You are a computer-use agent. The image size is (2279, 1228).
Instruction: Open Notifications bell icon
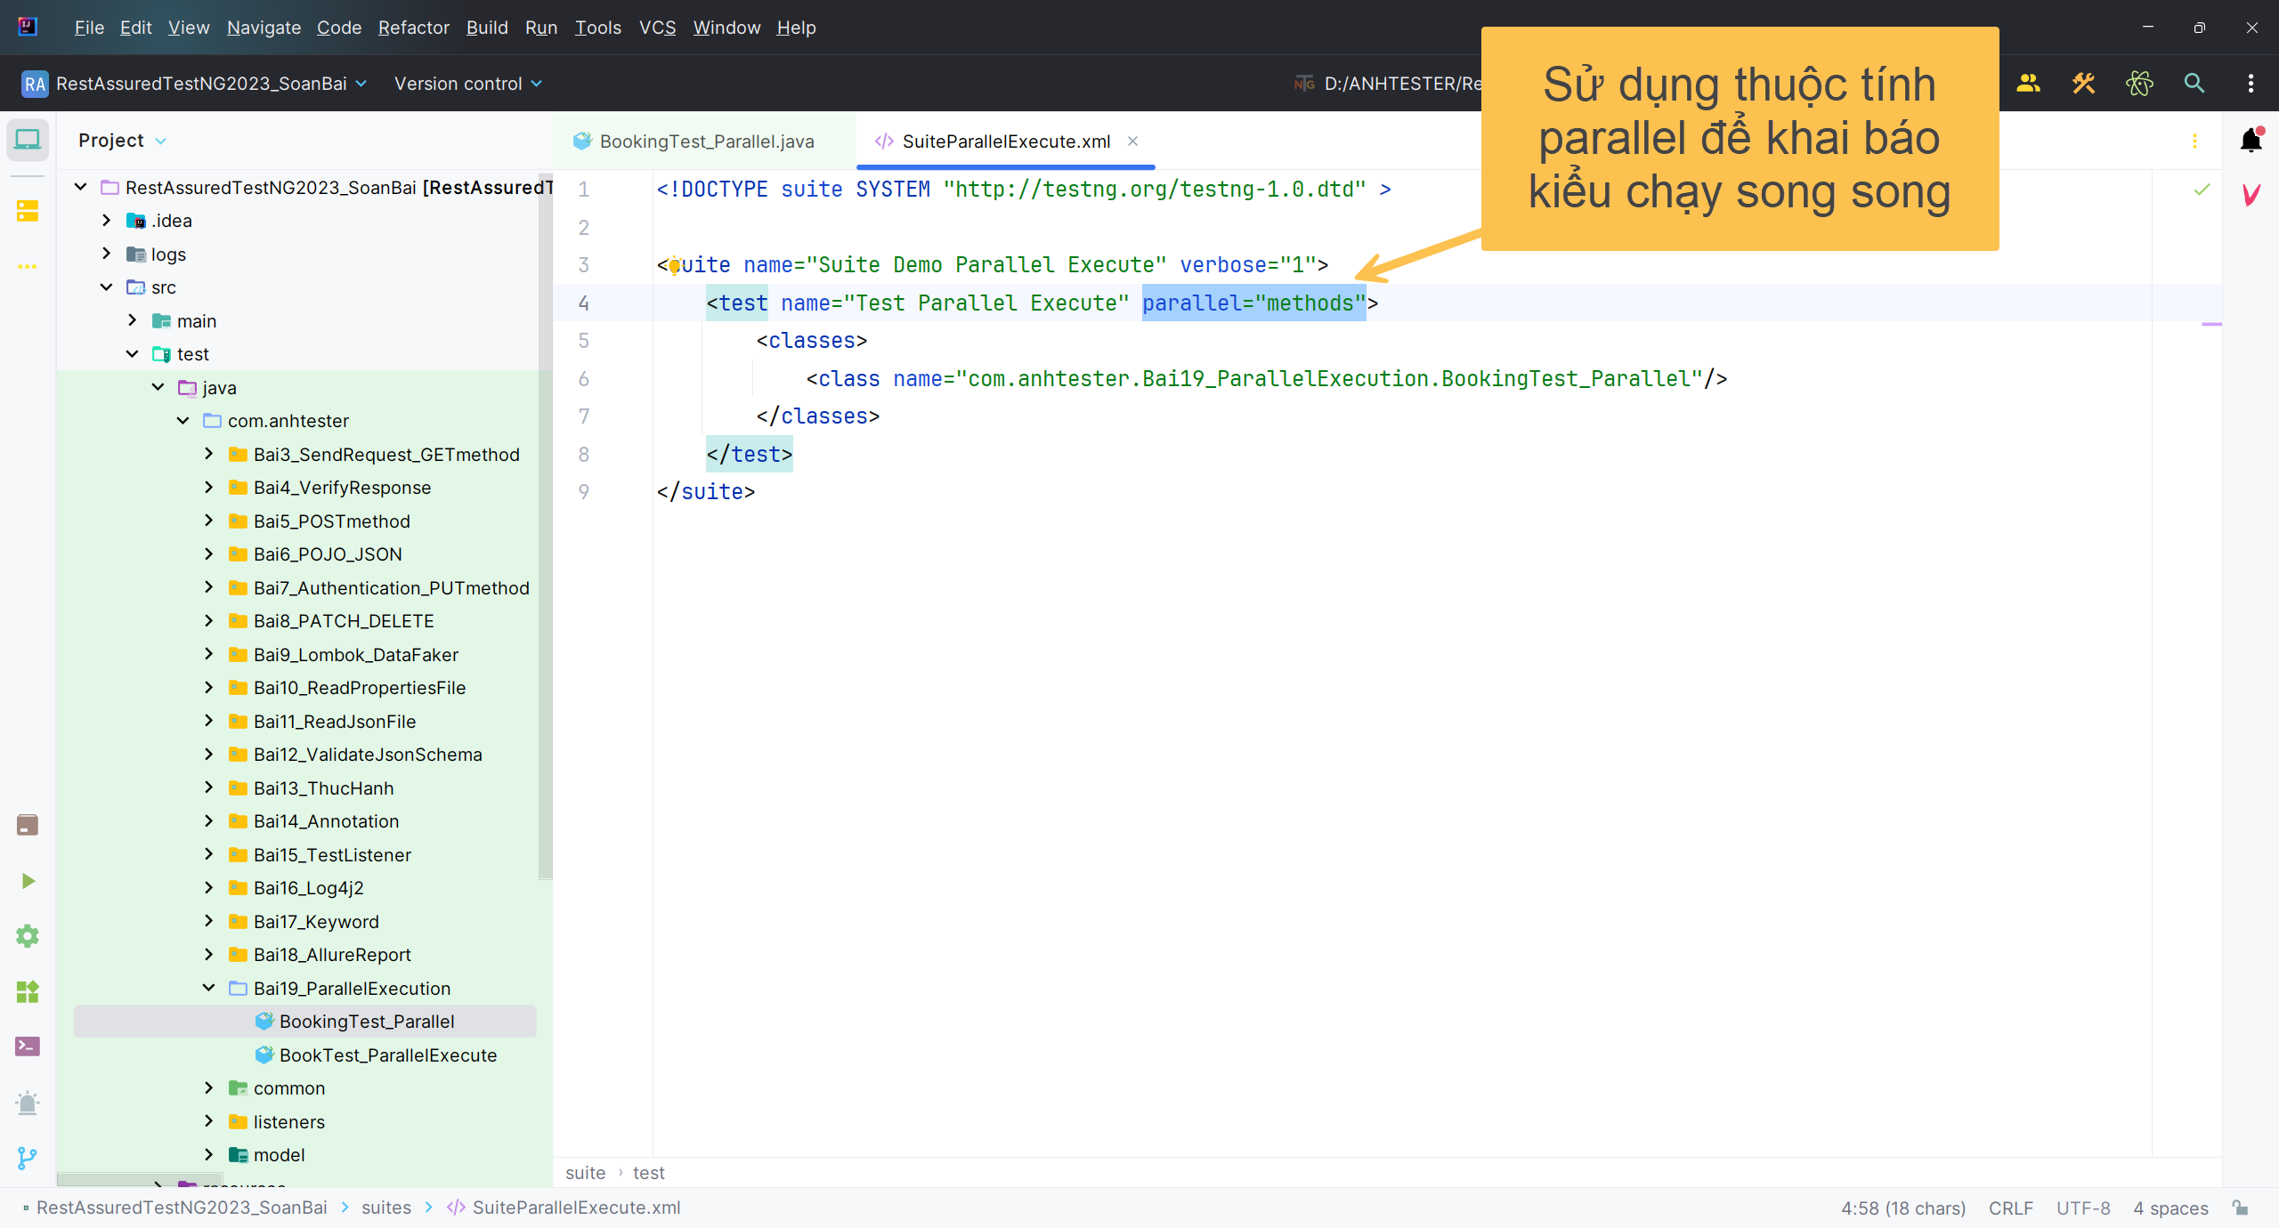pyautogui.click(x=2251, y=140)
